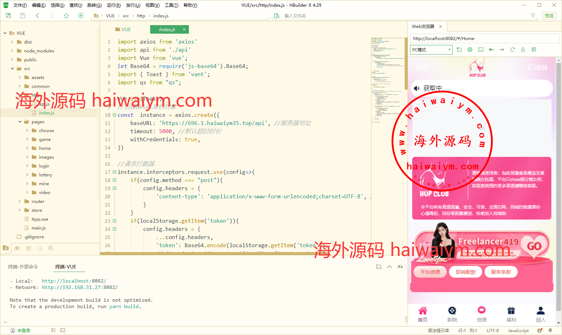Open the localhost:8082 link in the terminal
The image size is (562, 335).
[x=74, y=281]
